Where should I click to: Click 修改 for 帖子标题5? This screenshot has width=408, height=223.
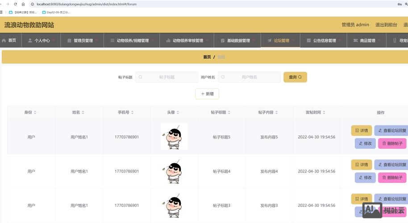click(x=365, y=143)
